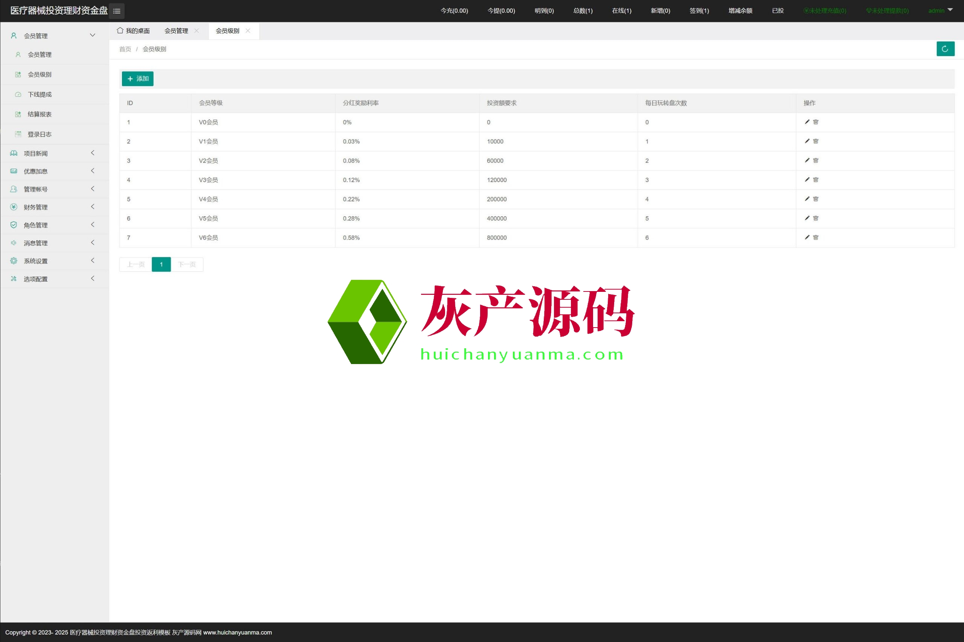Click the edit pencil for V0会员 row

pyautogui.click(x=807, y=122)
